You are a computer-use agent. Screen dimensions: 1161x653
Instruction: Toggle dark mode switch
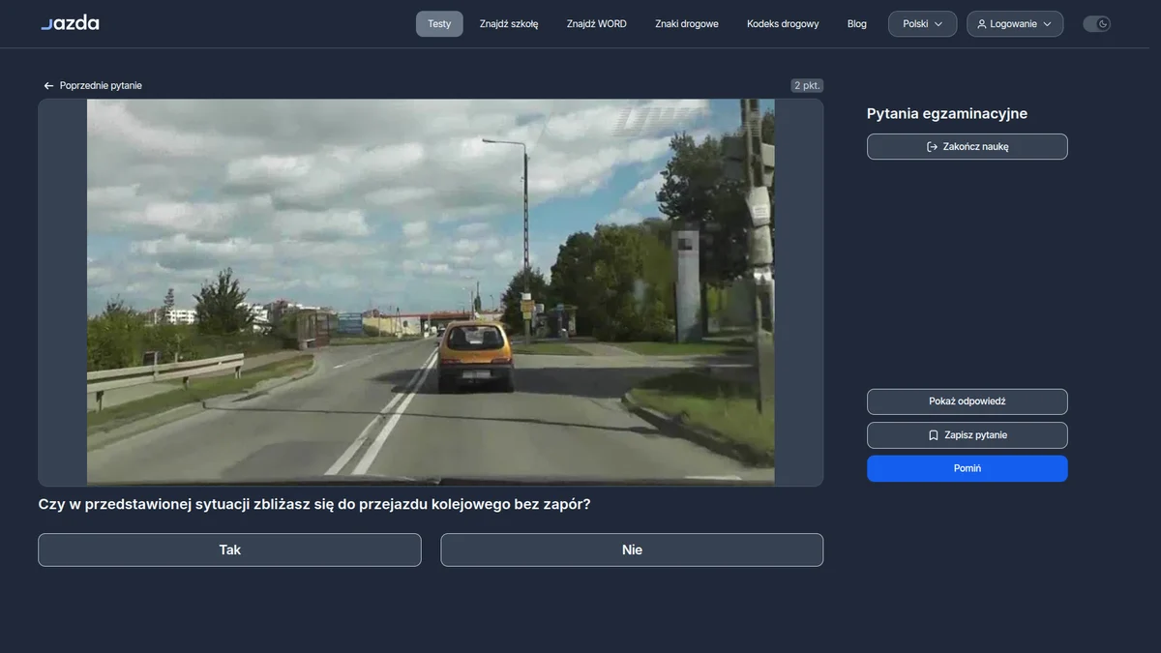1096,24
